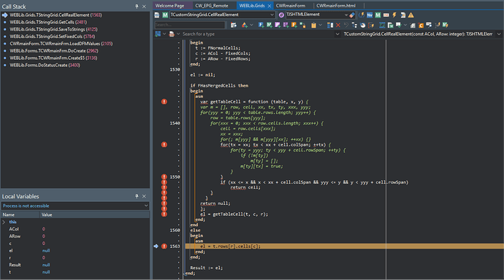Click the yellow warning triangle toolbar icon
Screen dimensions: 504x280
[411, 15]
